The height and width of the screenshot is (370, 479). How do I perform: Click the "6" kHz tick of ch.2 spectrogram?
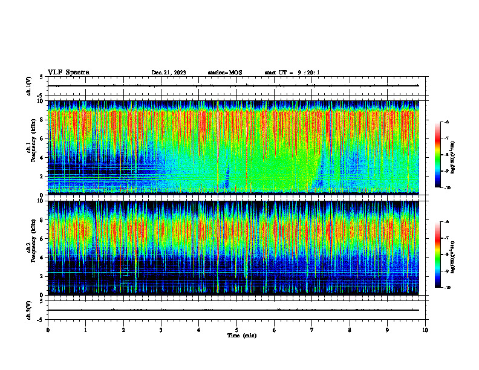42,239
